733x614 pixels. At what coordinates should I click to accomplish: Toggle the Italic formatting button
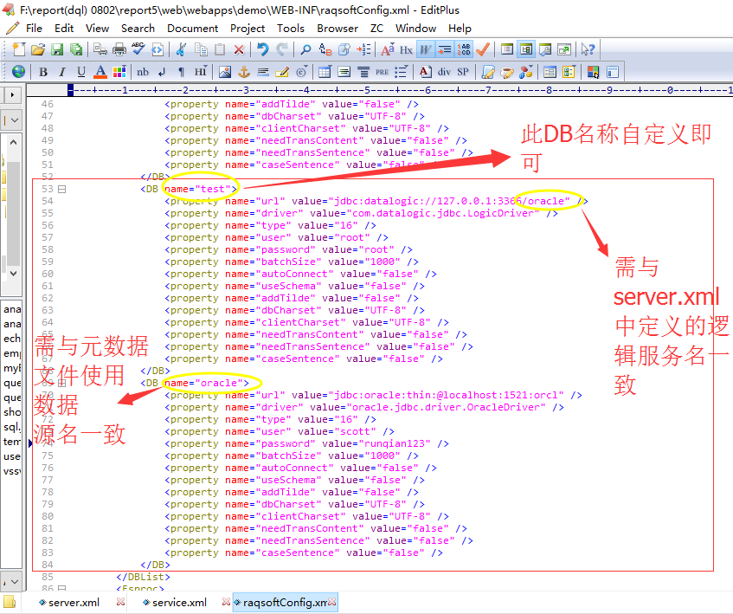click(x=62, y=72)
